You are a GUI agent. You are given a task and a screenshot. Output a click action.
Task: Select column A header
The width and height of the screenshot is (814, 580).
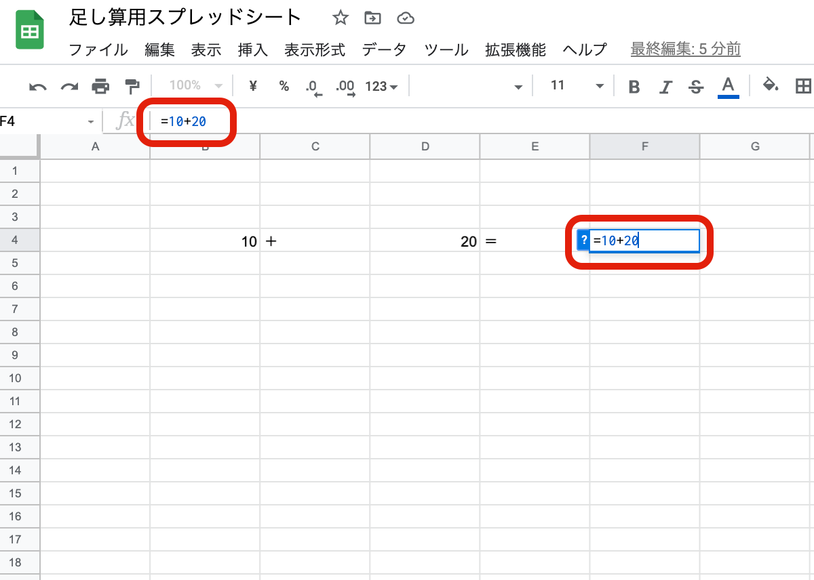pos(95,146)
